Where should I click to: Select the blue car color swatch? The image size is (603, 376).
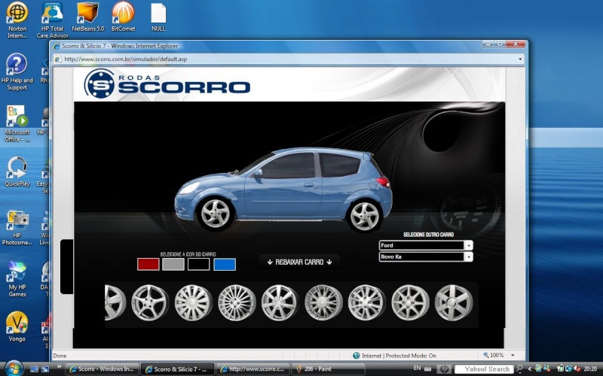tap(225, 265)
